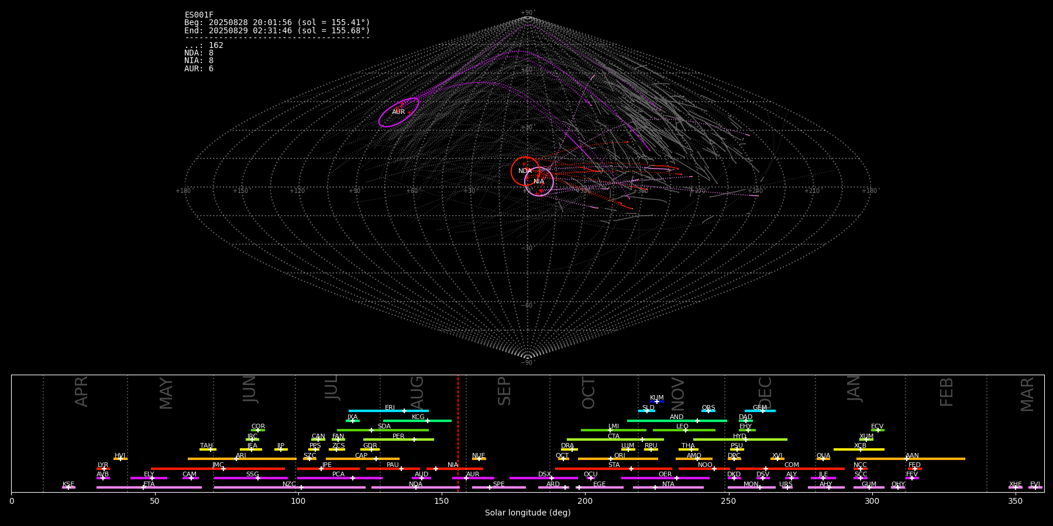Click the AND shower label in timeline
1053x526 pixels.
pos(677,417)
